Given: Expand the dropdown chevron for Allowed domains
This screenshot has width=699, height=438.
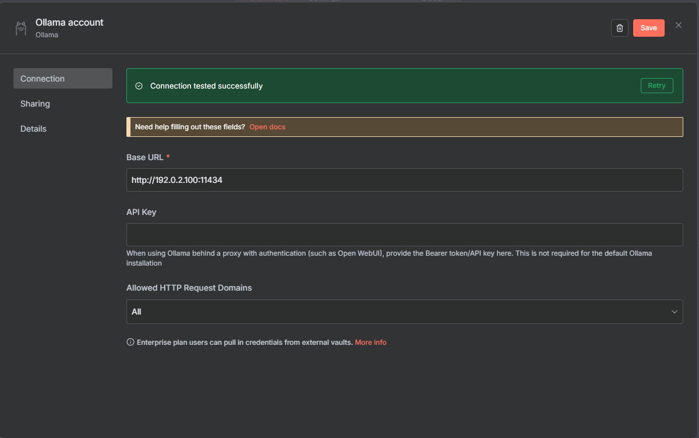Looking at the screenshot, I should (x=675, y=312).
